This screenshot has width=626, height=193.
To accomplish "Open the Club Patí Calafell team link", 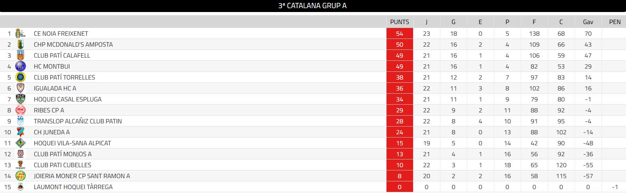I will pyautogui.click(x=62, y=55).
